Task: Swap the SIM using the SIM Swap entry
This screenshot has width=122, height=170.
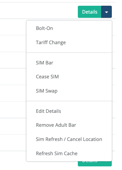Action: [x=69, y=91]
